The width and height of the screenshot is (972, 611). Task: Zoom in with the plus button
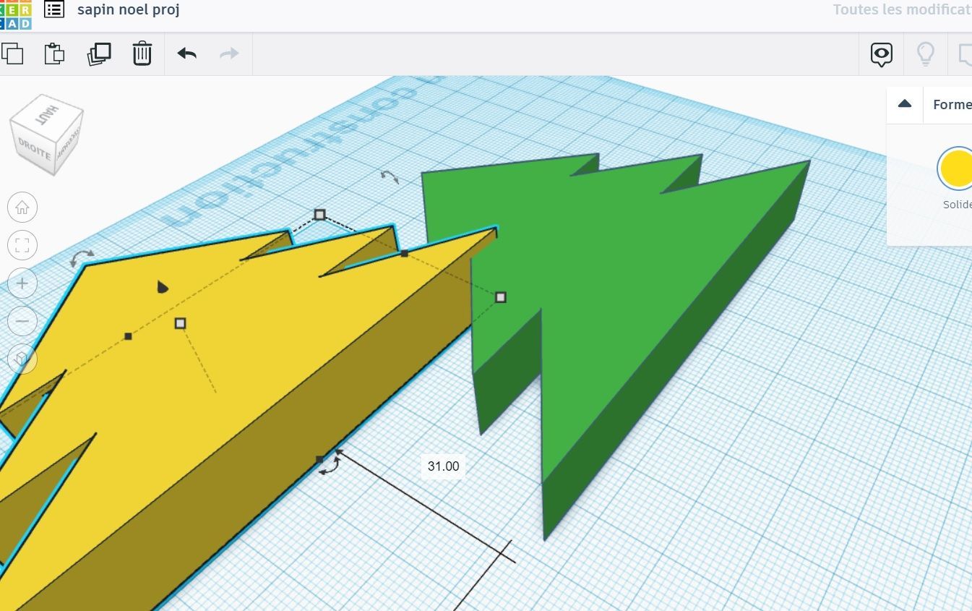22,283
